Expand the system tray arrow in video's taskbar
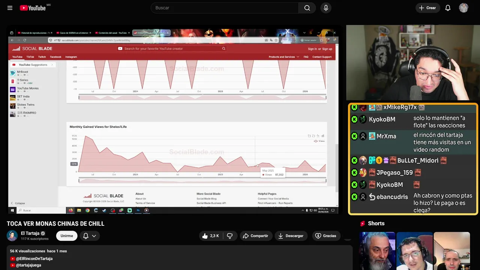This screenshot has width=480, height=270. (303, 210)
